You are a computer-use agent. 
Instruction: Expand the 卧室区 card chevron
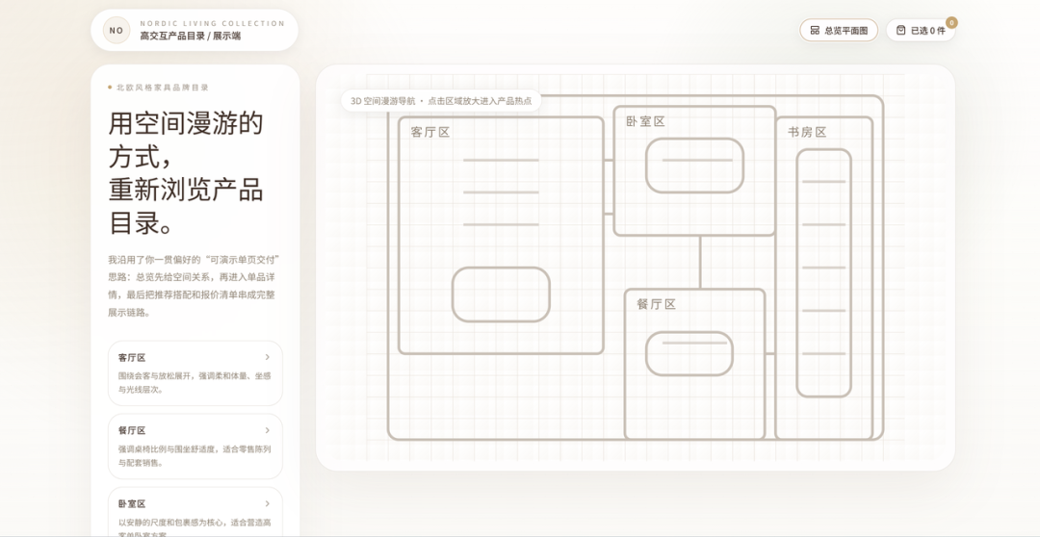268,504
